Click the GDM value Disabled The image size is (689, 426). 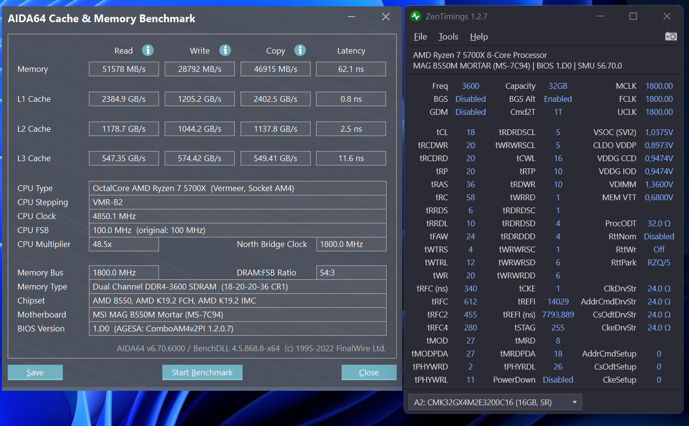coord(471,112)
